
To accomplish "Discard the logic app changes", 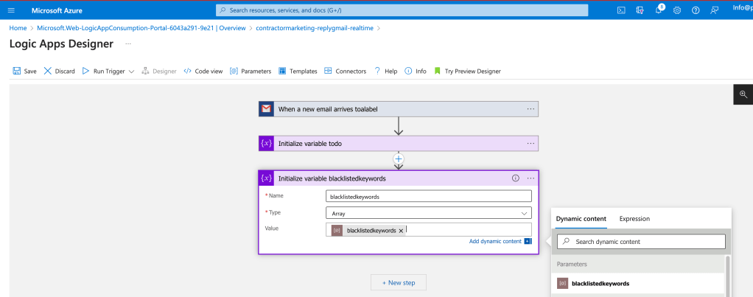I will click(59, 71).
